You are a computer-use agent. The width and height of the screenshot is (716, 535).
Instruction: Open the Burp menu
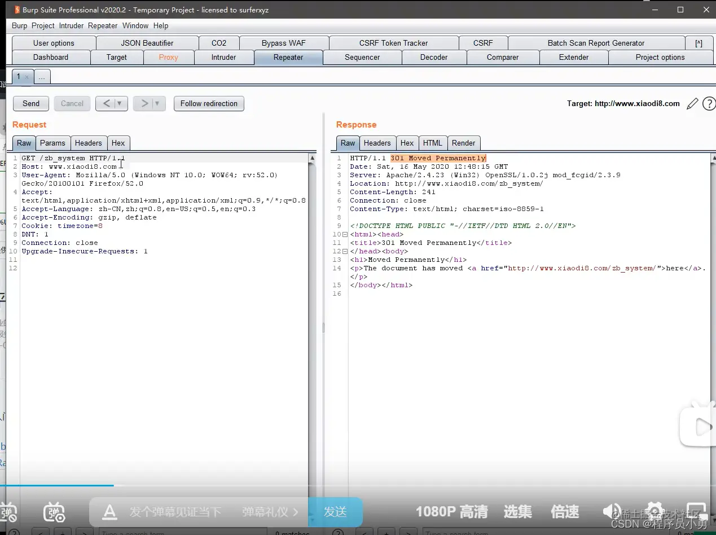tap(19, 25)
